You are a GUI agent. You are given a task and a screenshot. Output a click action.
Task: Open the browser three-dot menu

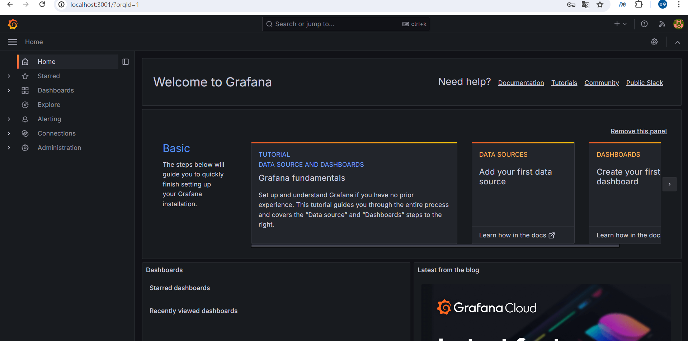coord(679,4)
